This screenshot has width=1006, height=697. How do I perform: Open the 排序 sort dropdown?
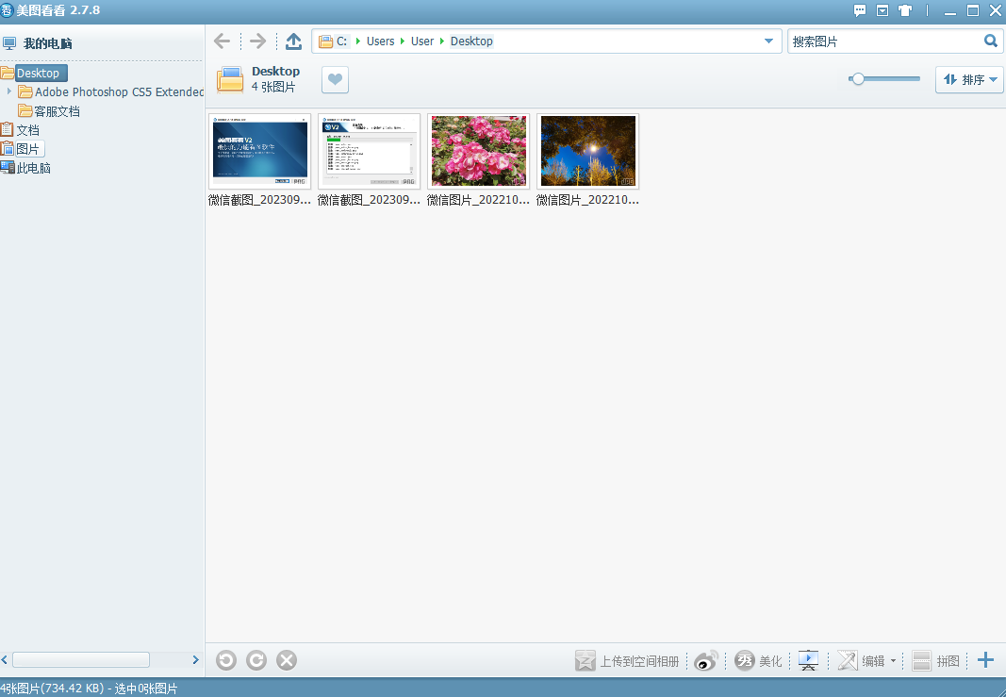pyautogui.click(x=969, y=80)
